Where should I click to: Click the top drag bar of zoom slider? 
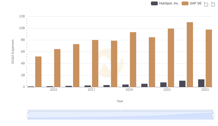tap(120, 110)
